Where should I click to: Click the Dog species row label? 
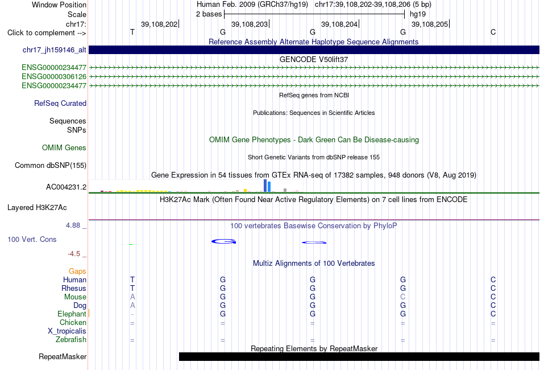pyautogui.click(x=80, y=306)
